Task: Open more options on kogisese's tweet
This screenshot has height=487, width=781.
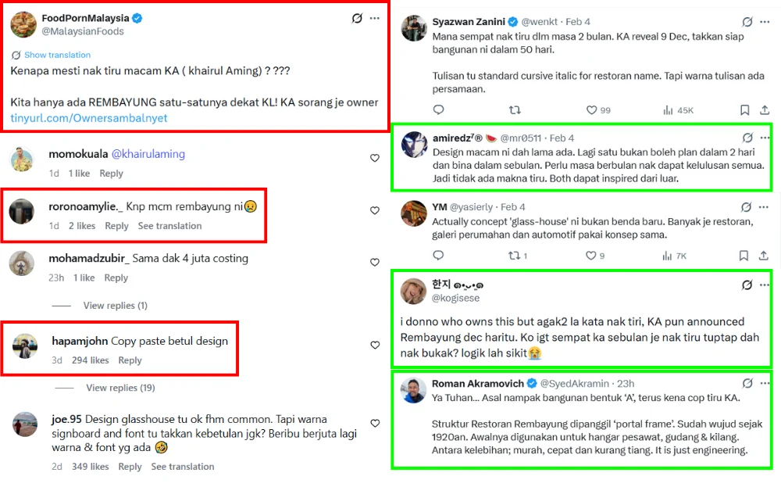Action: (x=765, y=285)
